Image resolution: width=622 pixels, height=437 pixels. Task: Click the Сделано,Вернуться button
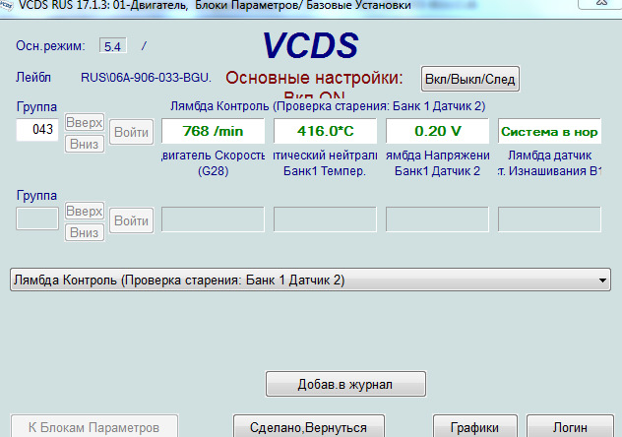tap(309, 427)
